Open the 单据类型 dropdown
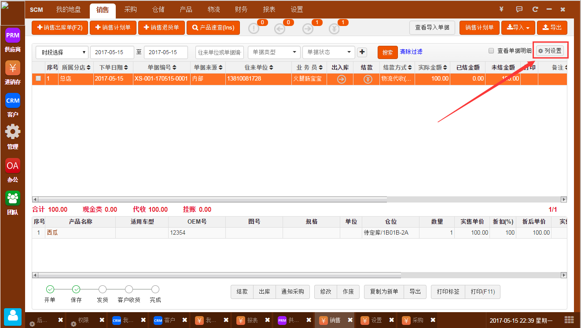 pyautogui.click(x=274, y=52)
